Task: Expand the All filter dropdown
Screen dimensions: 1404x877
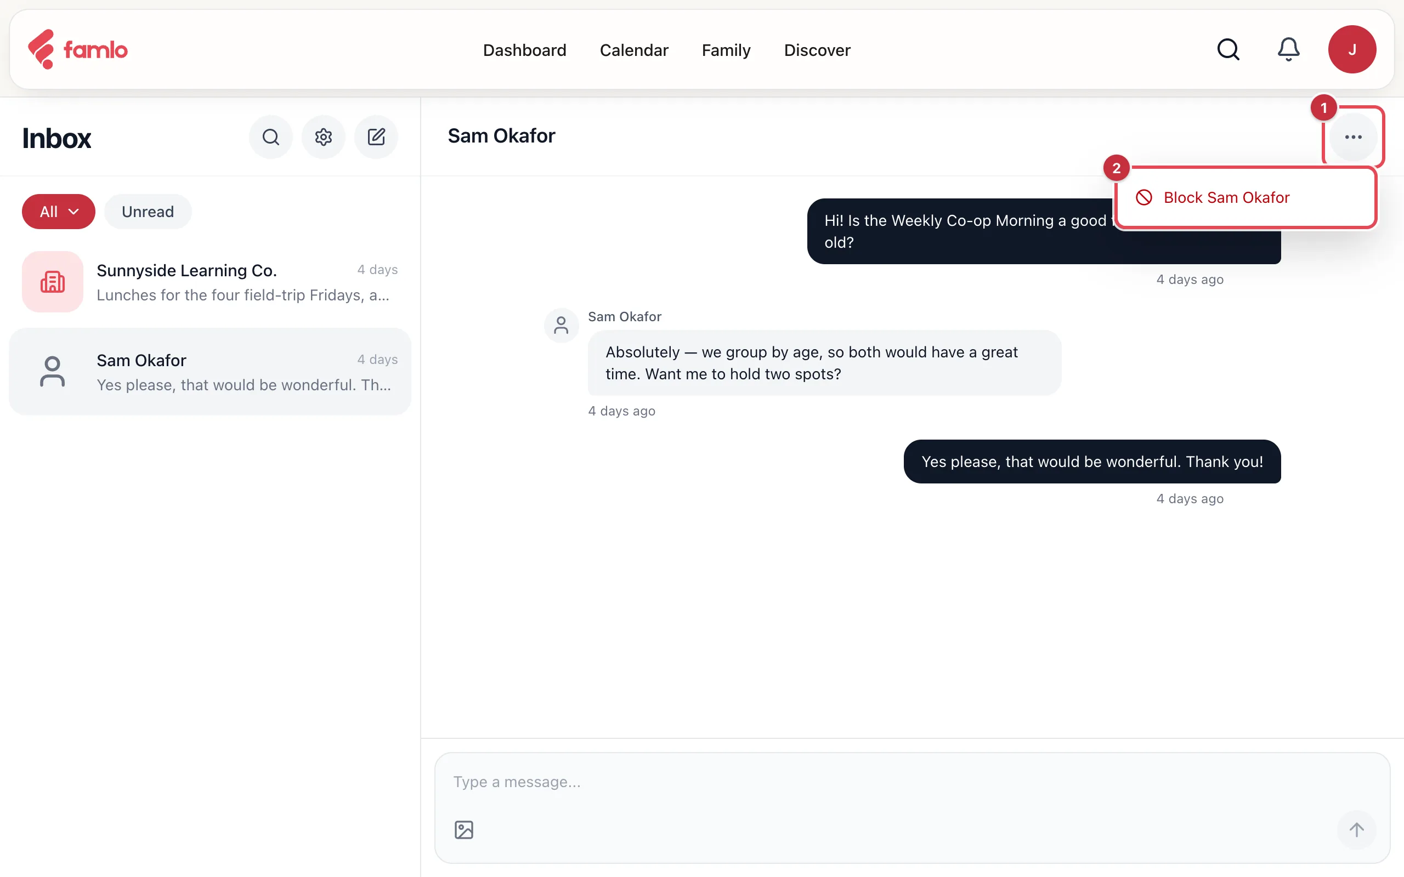Action: click(59, 211)
